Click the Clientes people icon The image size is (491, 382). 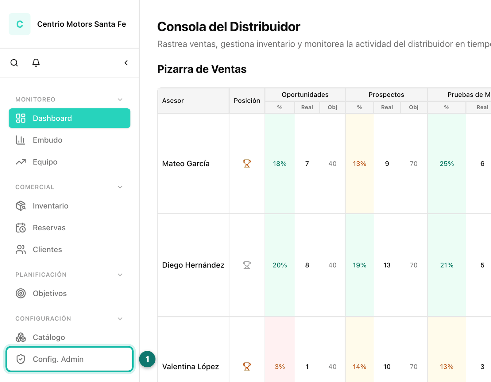[21, 249]
